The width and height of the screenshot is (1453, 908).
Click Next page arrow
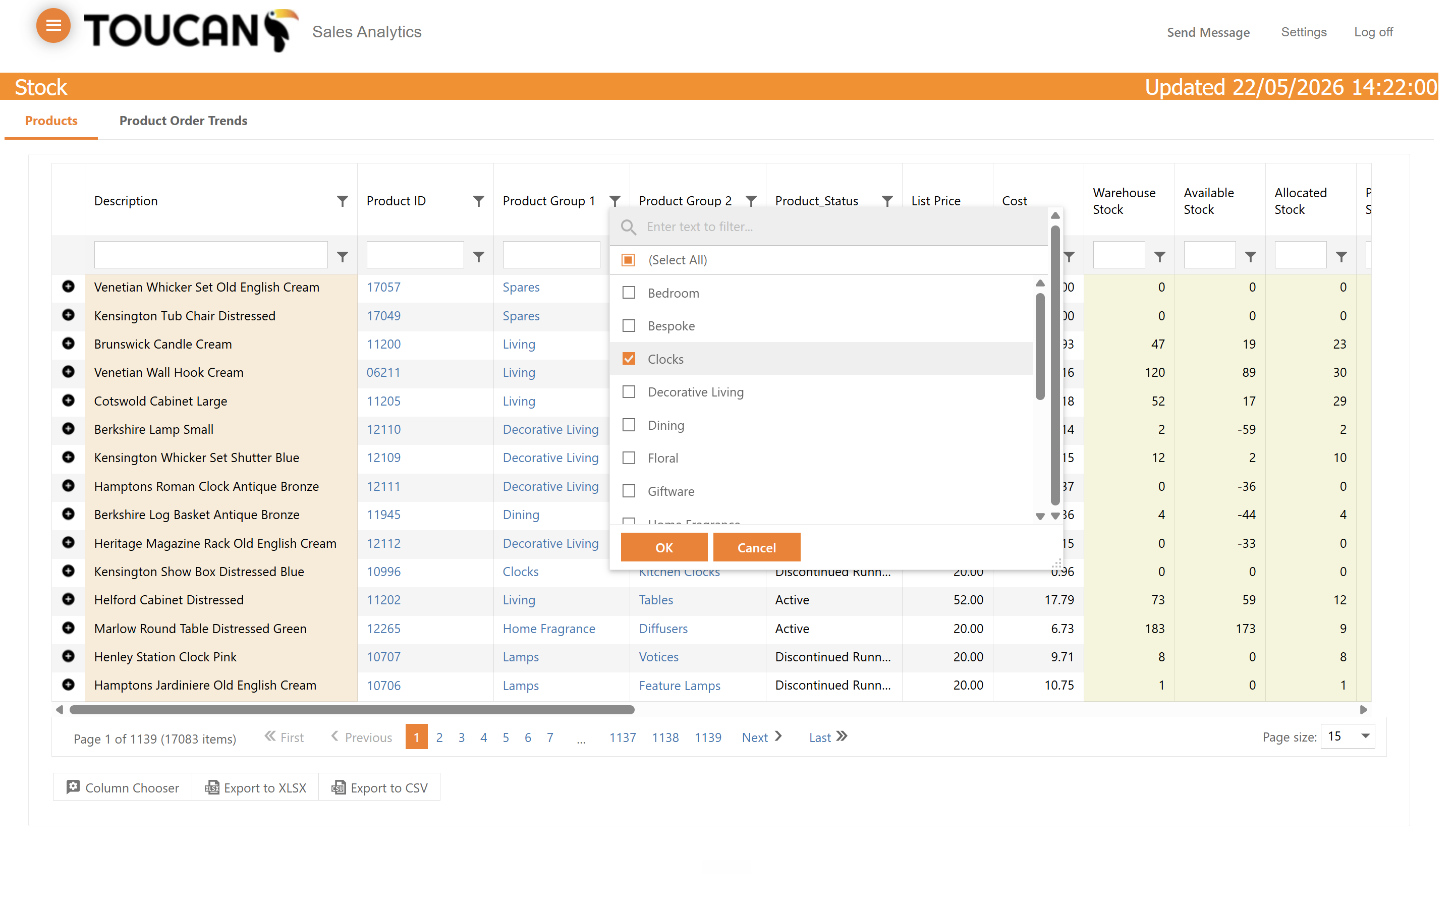(778, 736)
